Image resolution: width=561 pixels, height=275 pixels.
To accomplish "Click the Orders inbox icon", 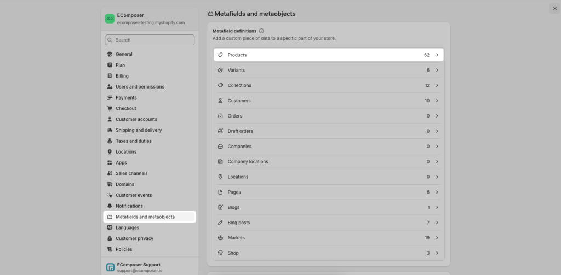I will click(220, 116).
